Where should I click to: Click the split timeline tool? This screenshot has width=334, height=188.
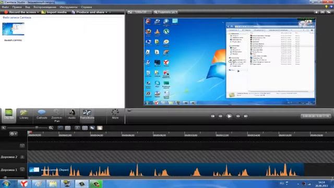click(x=85, y=128)
